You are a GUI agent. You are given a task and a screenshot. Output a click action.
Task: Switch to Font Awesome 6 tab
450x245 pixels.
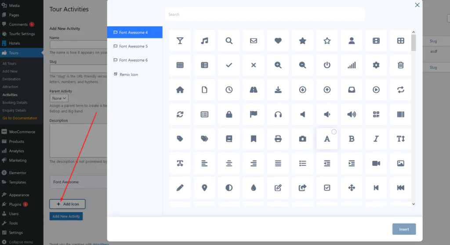[134, 60]
